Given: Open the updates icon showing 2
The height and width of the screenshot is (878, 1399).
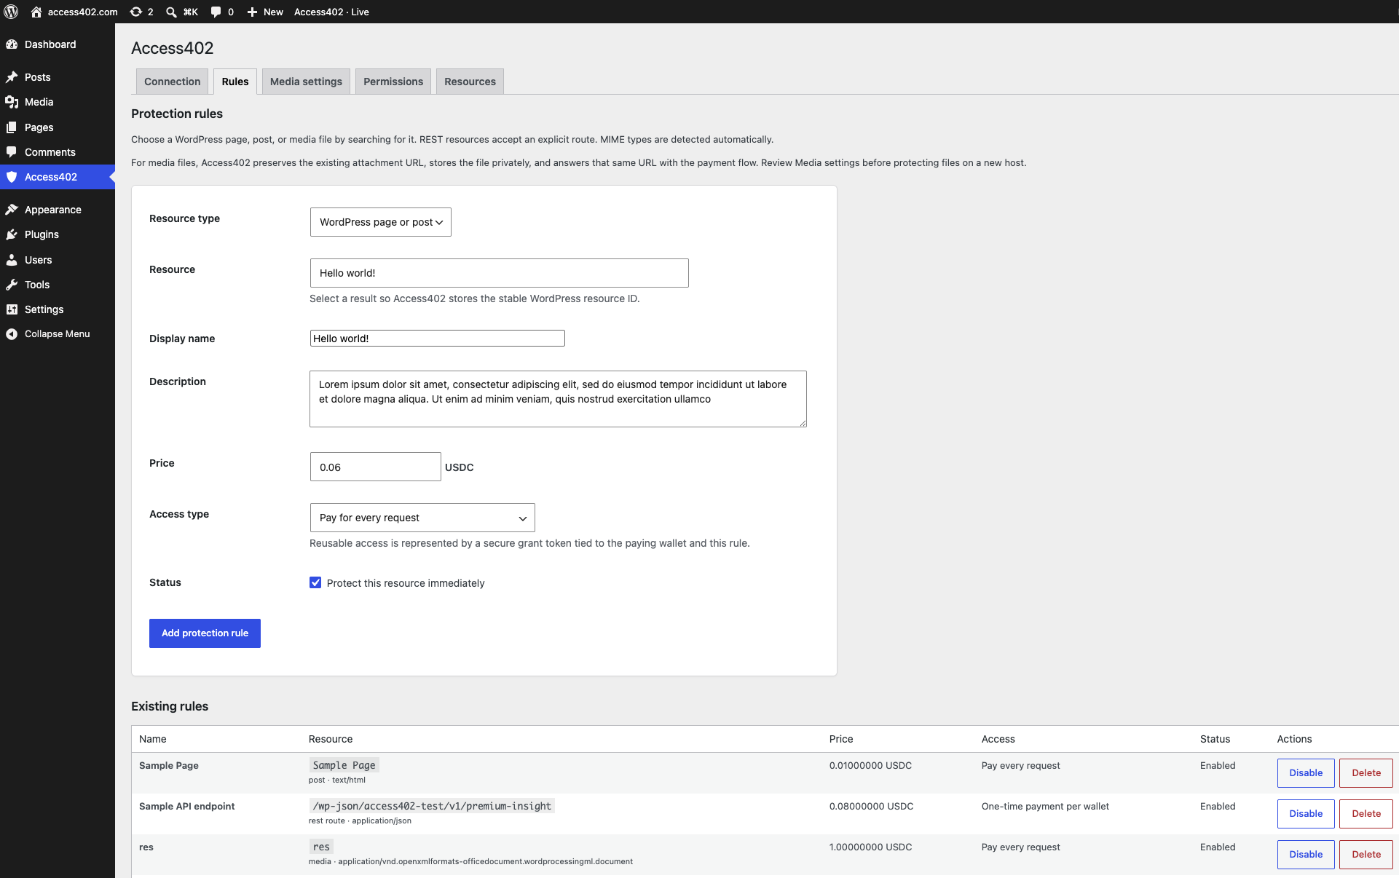Looking at the screenshot, I should coord(136,12).
